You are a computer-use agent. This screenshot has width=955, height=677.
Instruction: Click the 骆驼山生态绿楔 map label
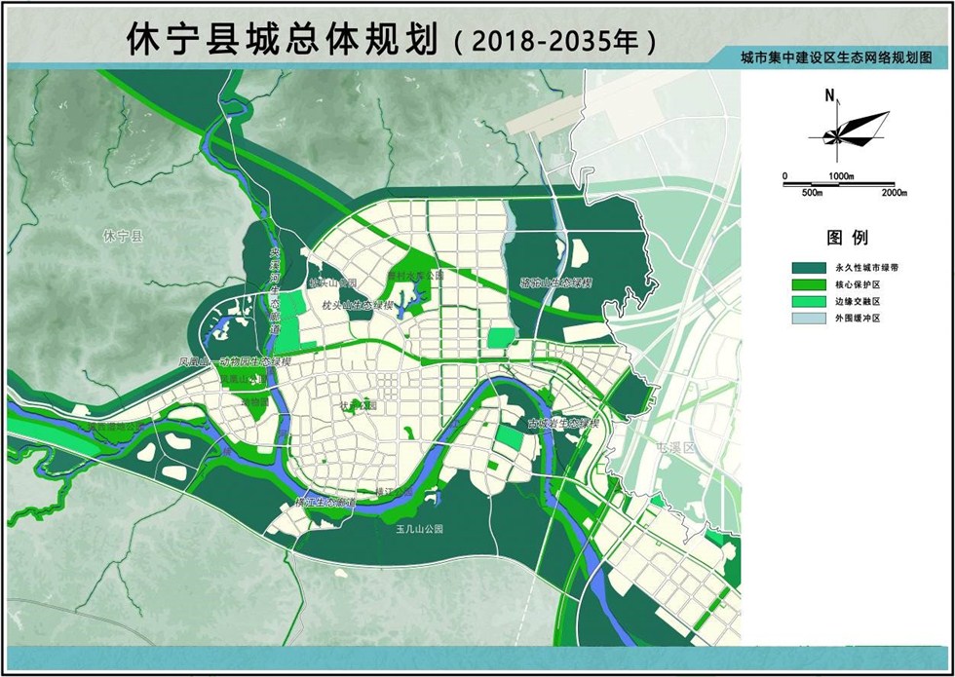556,282
